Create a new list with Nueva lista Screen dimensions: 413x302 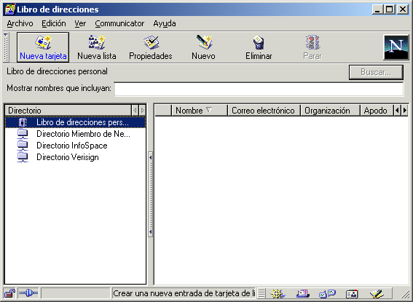[97, 47]
